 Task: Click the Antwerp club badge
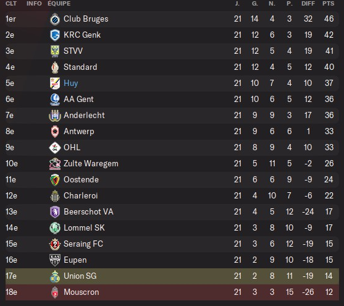tap(54, 132)
